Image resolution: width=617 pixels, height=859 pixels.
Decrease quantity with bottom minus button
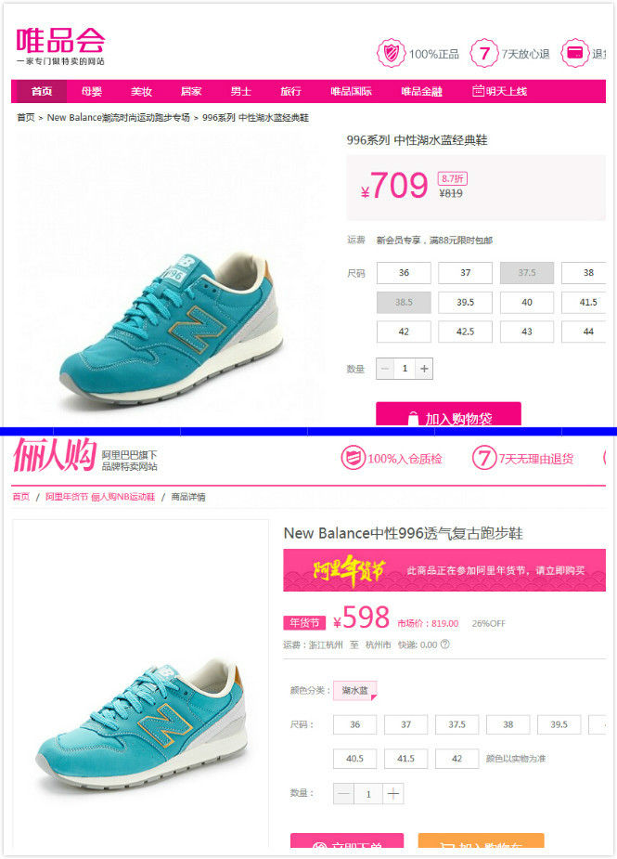pyautogui.click(x=344, y=793)
